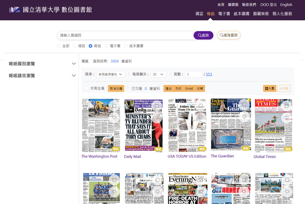Open the 每頁顯示 per-page dropdown

[159, 74]
